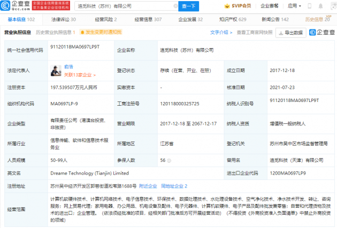Click the Qcc.com logo icon
The height and width of the screenshot is (228, 337).
pyautogui.click(x=5, y=5)
